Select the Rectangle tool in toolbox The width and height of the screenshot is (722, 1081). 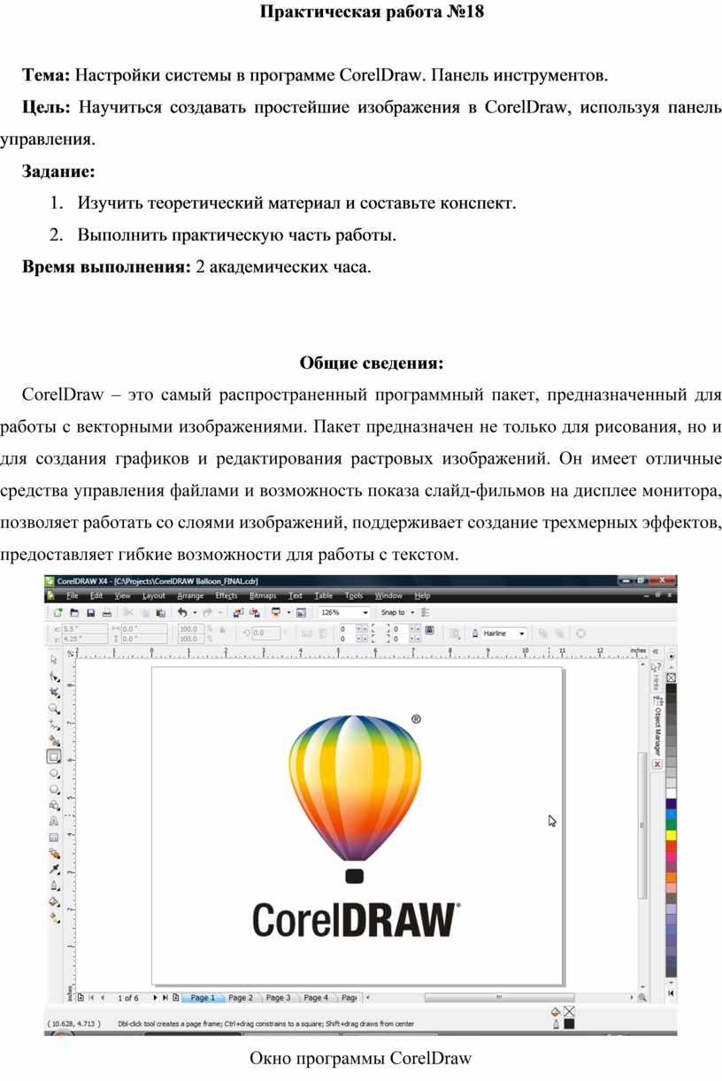pos(54,756)
